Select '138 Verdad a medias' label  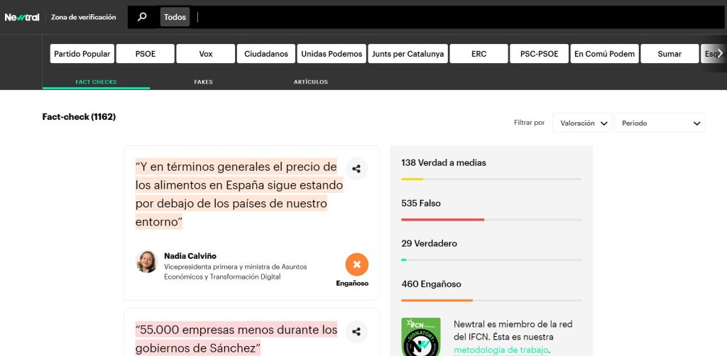[x=444, y=163]
